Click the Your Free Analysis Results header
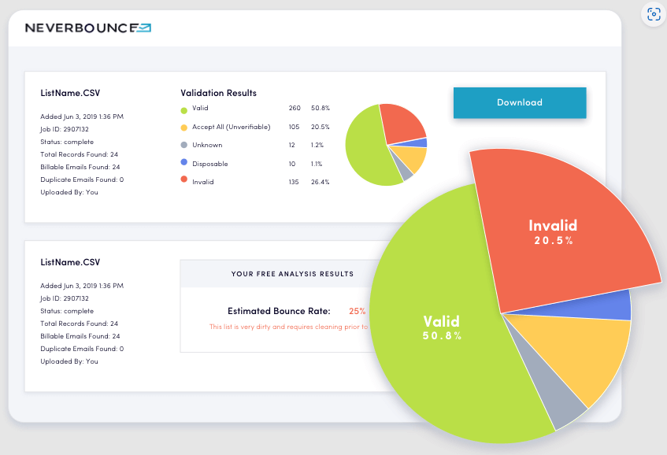This screenshot has width=667, height=455. 292,274
